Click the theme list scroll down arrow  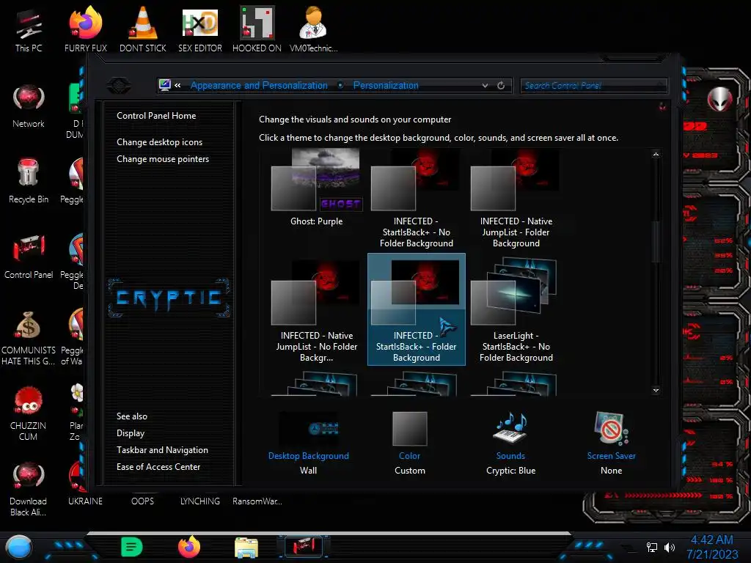(x=656, y=390)
